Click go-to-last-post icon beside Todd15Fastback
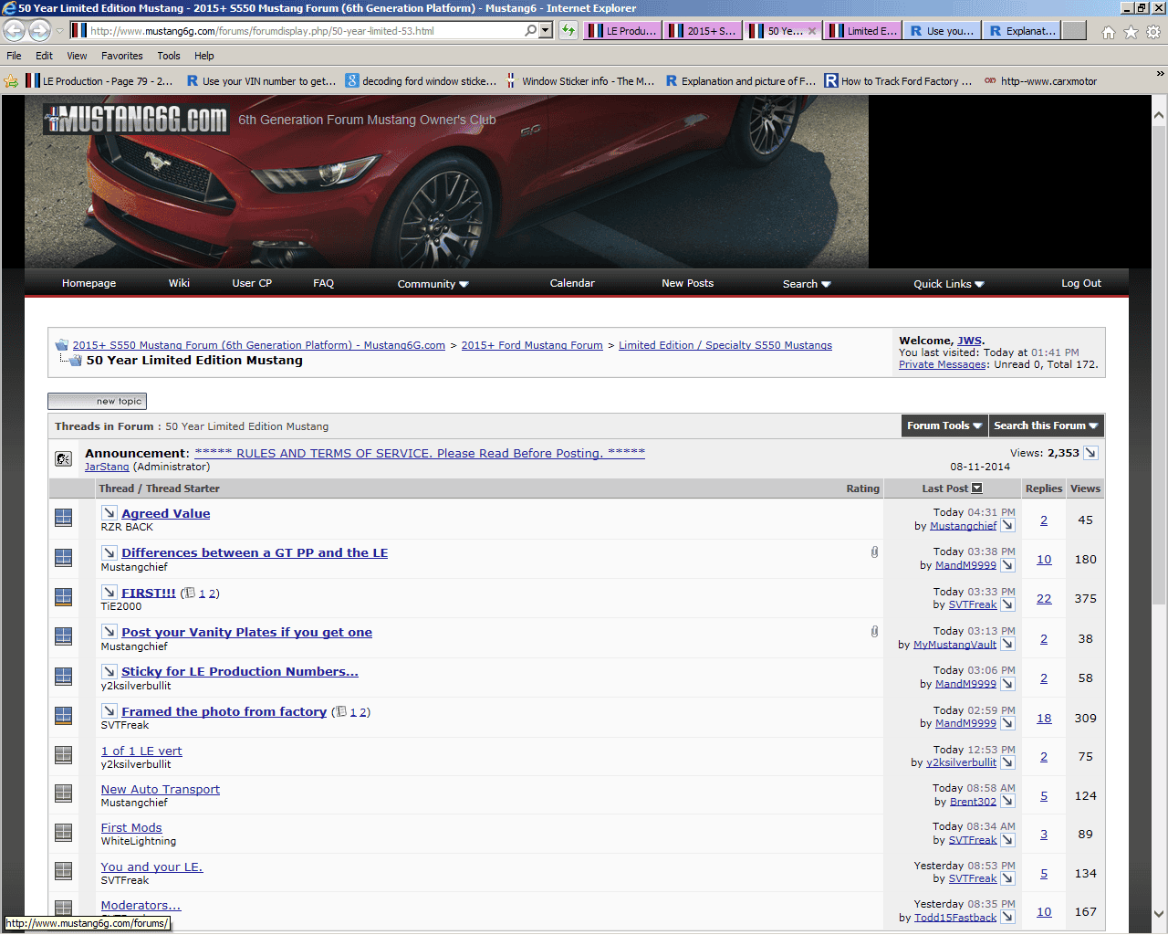1168x935 pixels. tap(1007, 917)
